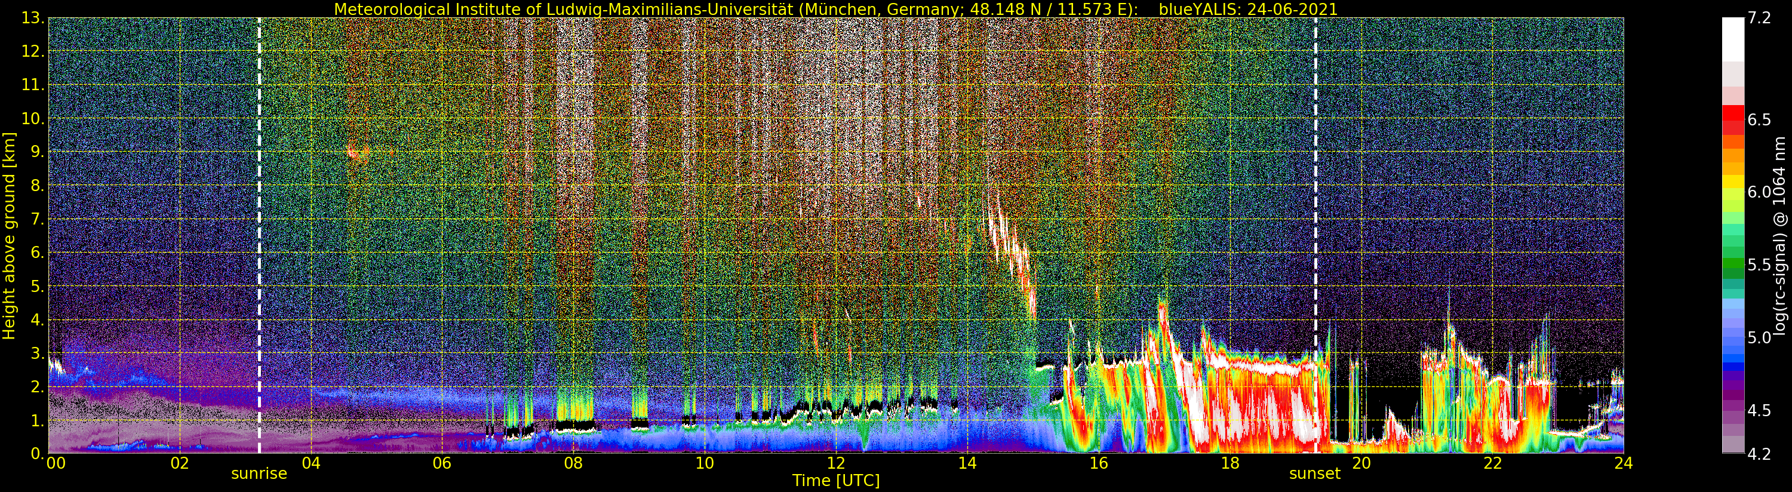The height and width of the screenshot is (492, 1792).
Task: Click the "22" tick on the time axis
Action: 1492,463
